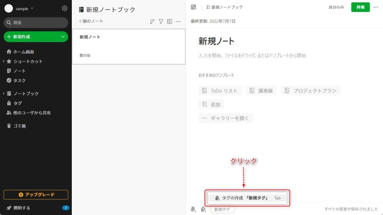
Task: Open タグ in sidebar
Action: coord(14,103)
